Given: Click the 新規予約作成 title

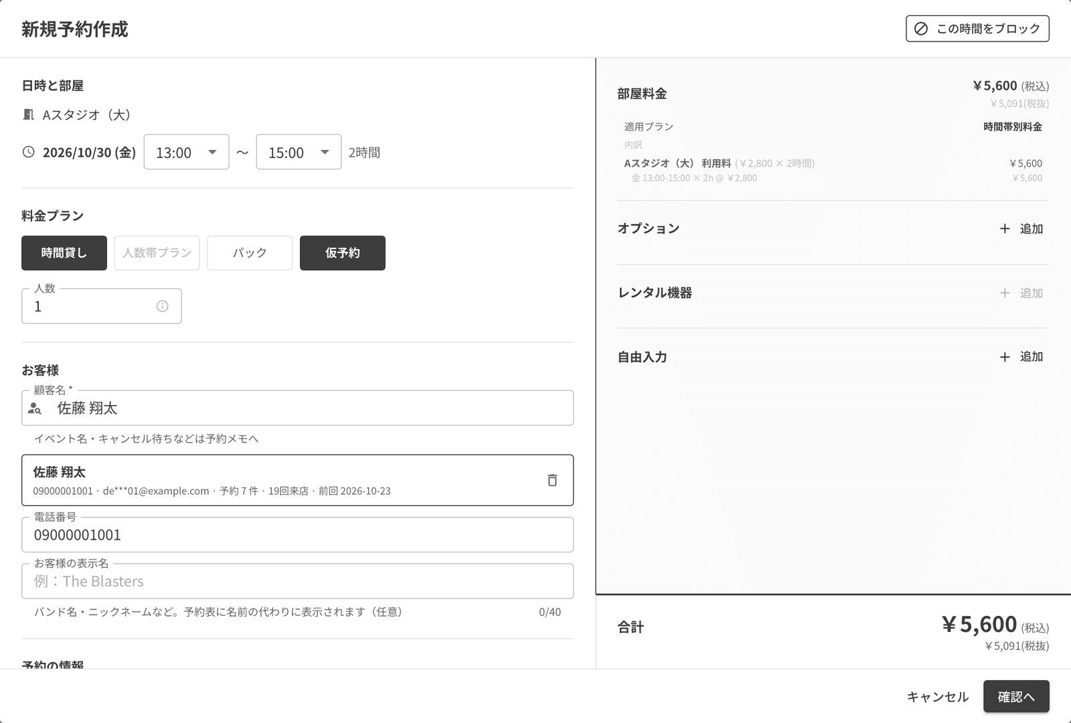Looking at the screenshot, I should point(74,29).
